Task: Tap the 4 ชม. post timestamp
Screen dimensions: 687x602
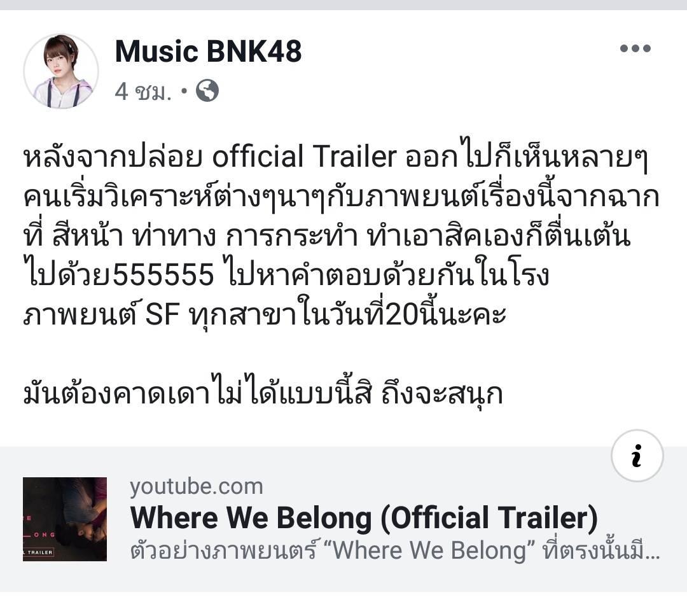Action: tap(143, 92)
